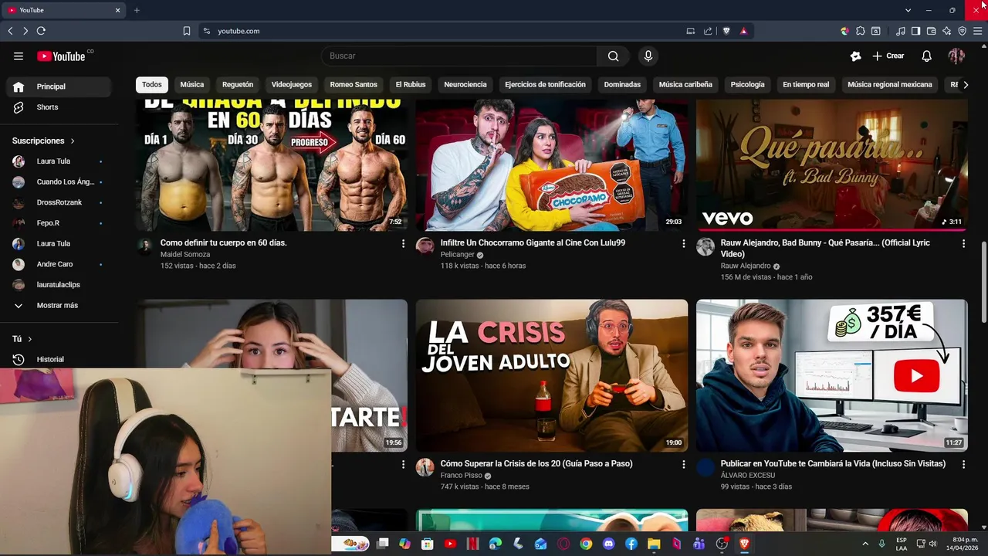Open more options for Como definir tu cuerpo
This screenshot has width=988, height=556.
403,243
